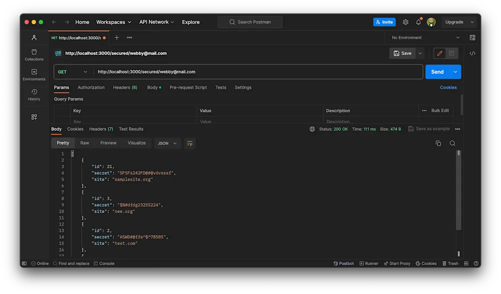501x294 pixels.
Task: Switch to response Cookies tab
Action: [75, 129]
